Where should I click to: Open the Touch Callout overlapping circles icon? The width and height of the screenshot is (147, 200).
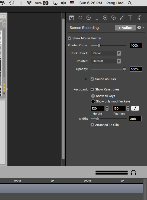113,18
